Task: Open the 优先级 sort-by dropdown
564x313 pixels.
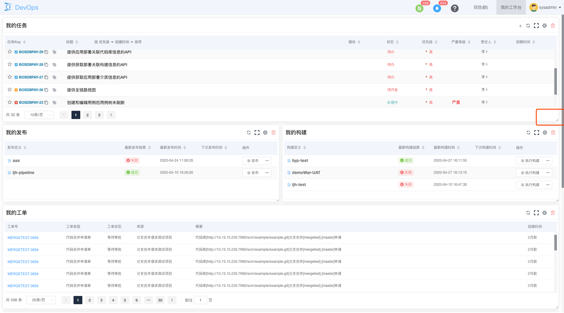Action: coord(106,42)
